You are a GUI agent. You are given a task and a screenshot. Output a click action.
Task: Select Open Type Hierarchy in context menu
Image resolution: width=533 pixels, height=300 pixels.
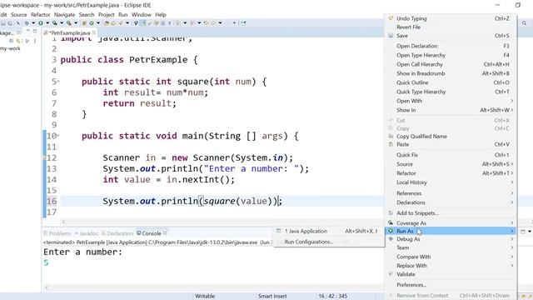pyautogui.click(x=451, y=55)
